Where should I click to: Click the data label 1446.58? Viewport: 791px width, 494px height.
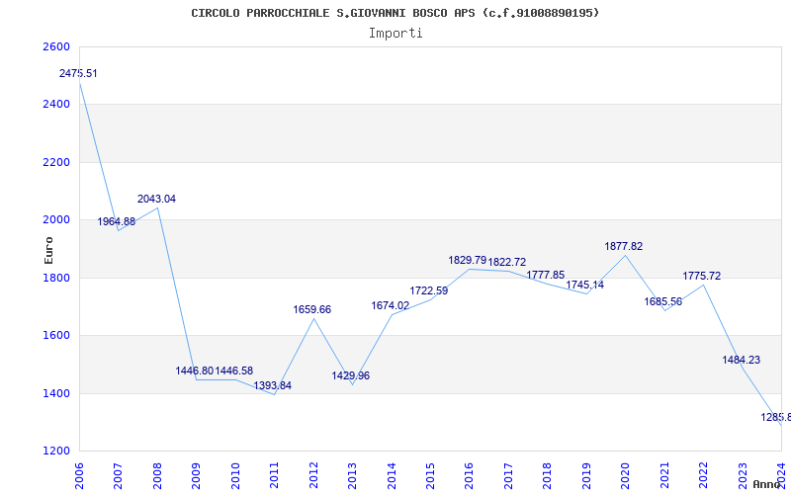pyautogui.click(x=234, y=371)
